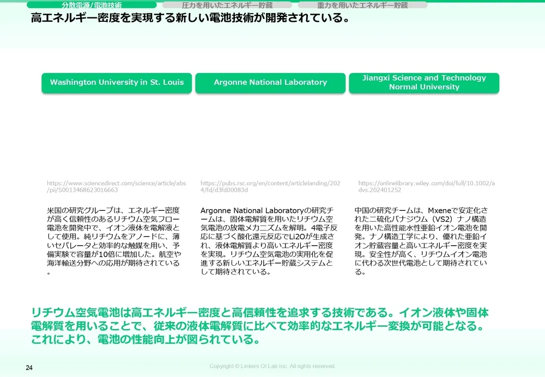Click the Linkers OI Lab copyright footer

click(x=272, y=366)
